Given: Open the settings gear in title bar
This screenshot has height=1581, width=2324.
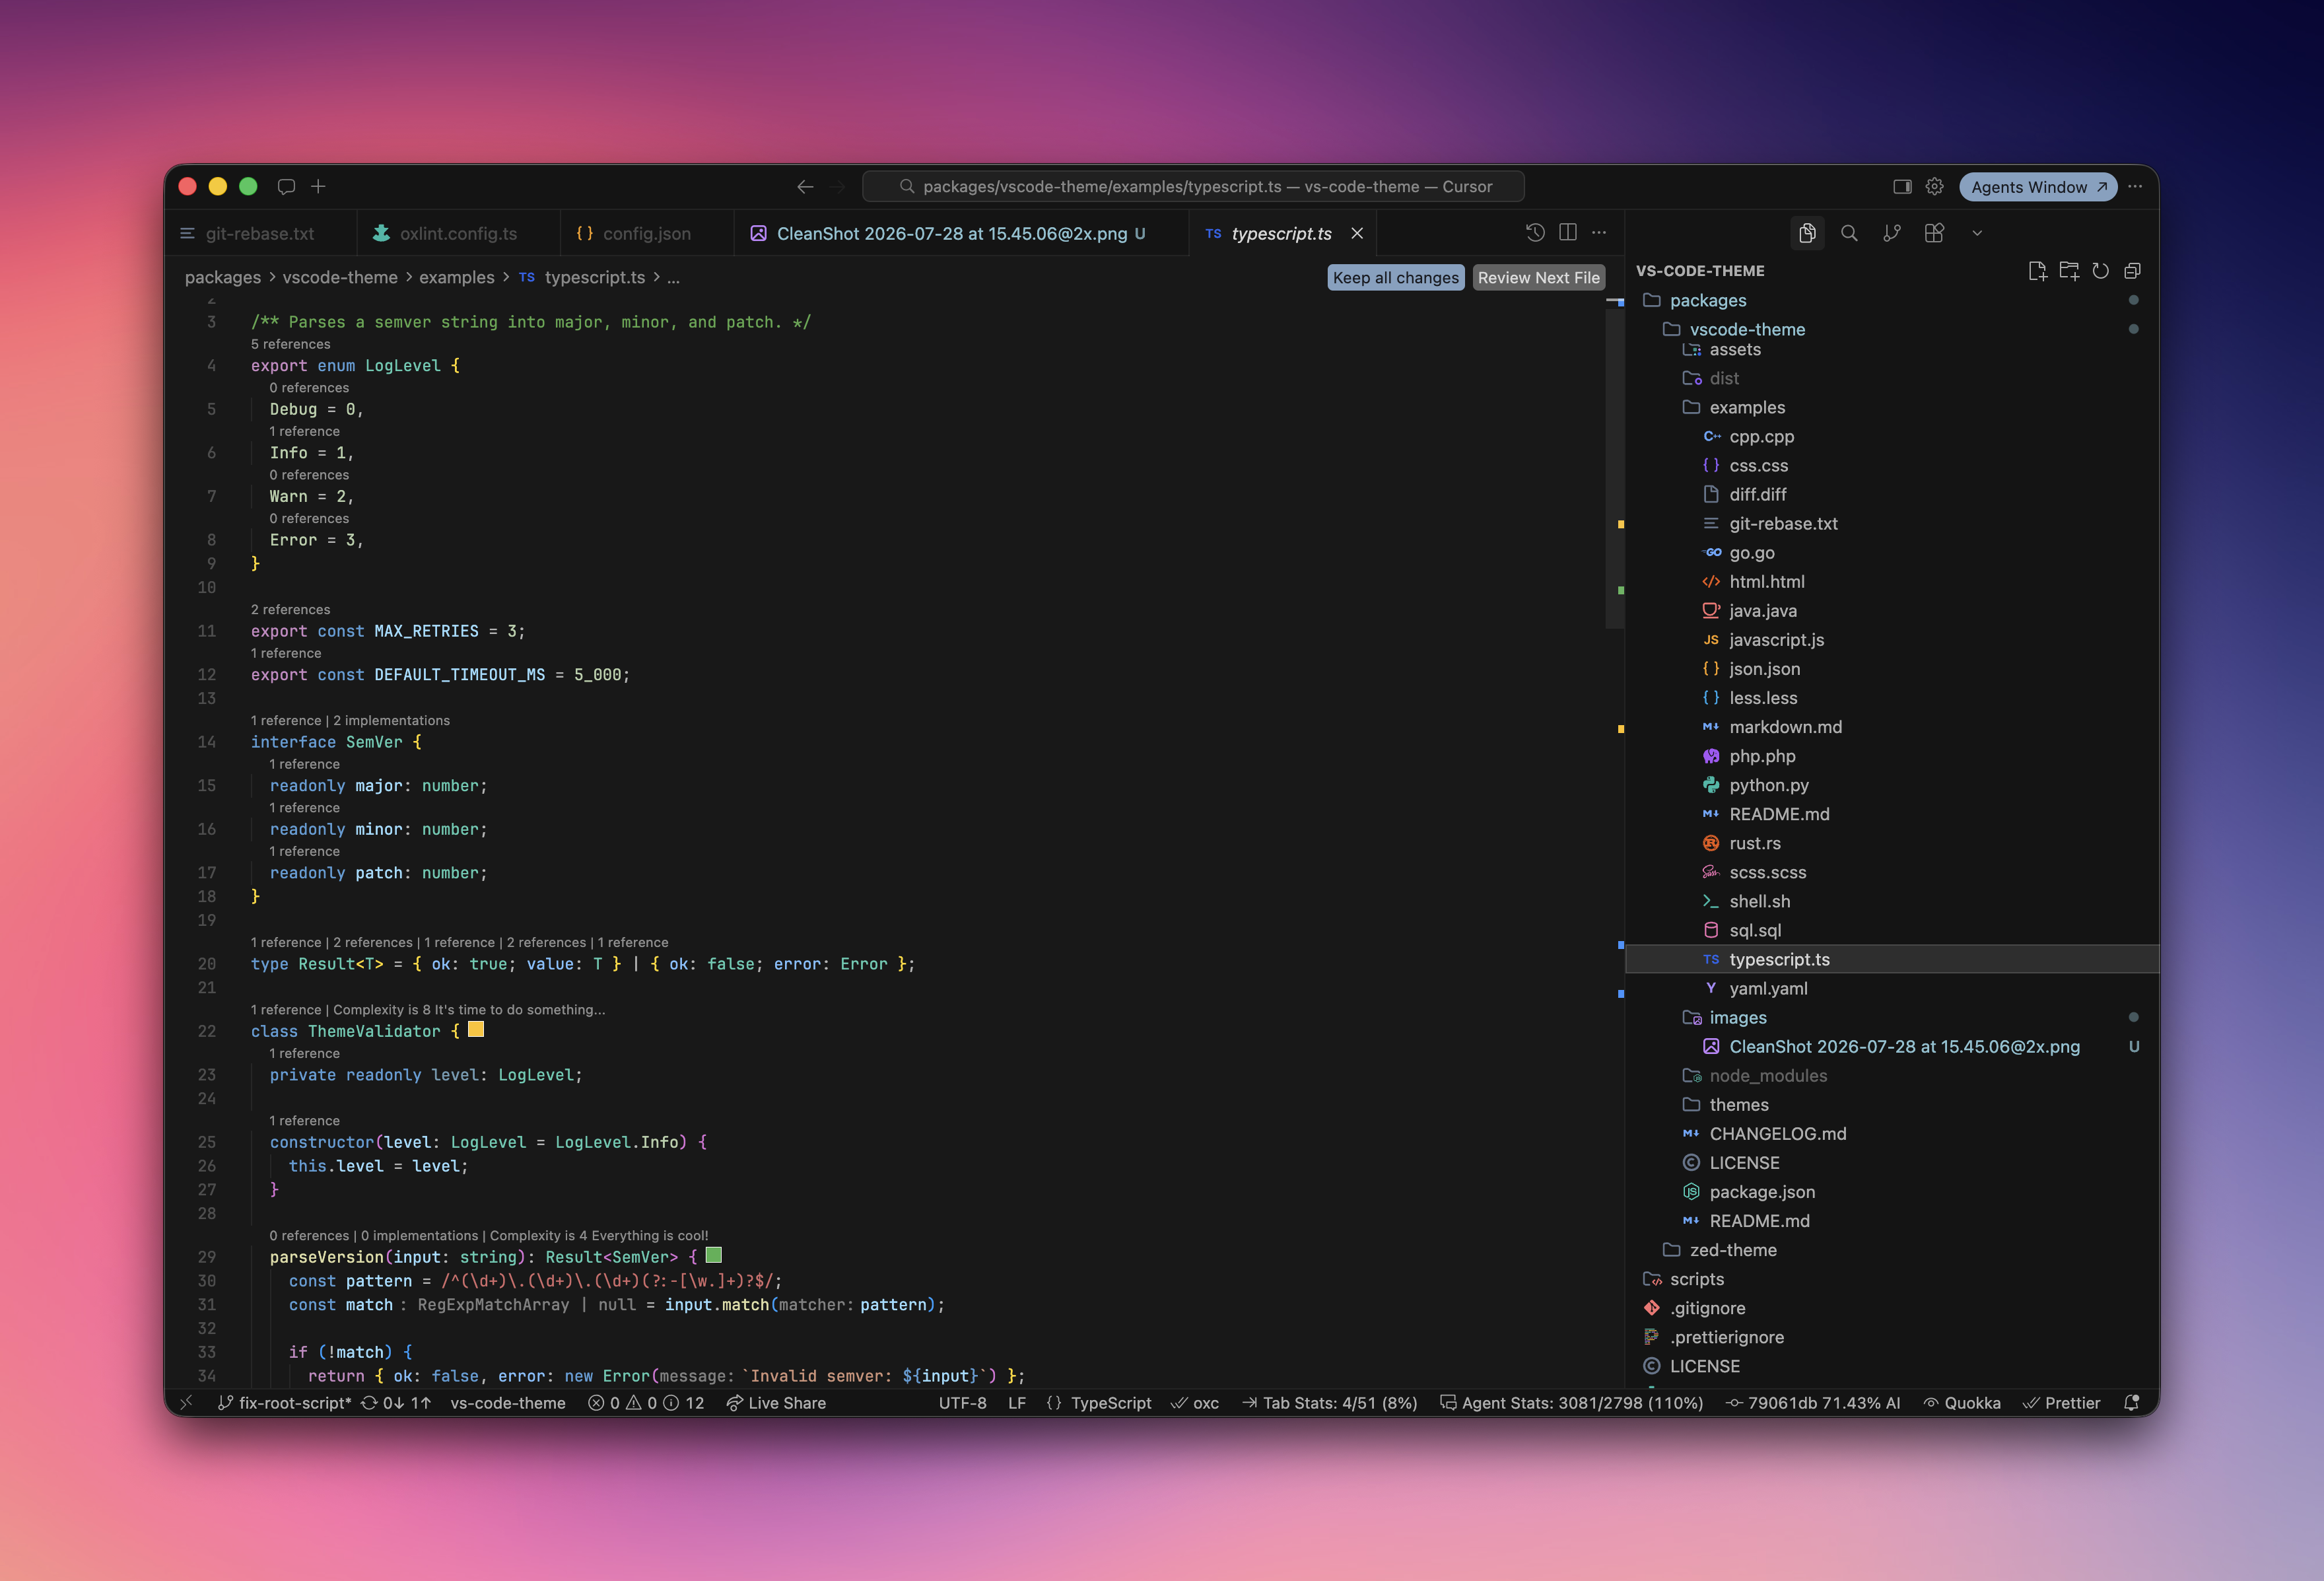Looking at the screenshot, I should pos(1935,187).
